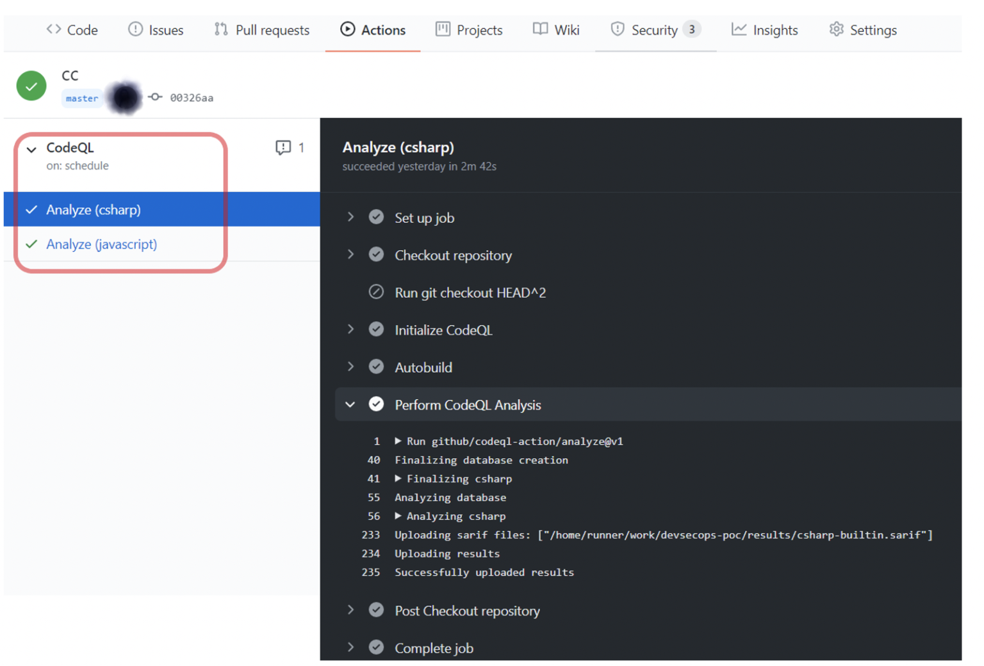Viewport: 984px width, 666px height.
Task: Collapse the CodeQL workflow job list
Action: 31,149
